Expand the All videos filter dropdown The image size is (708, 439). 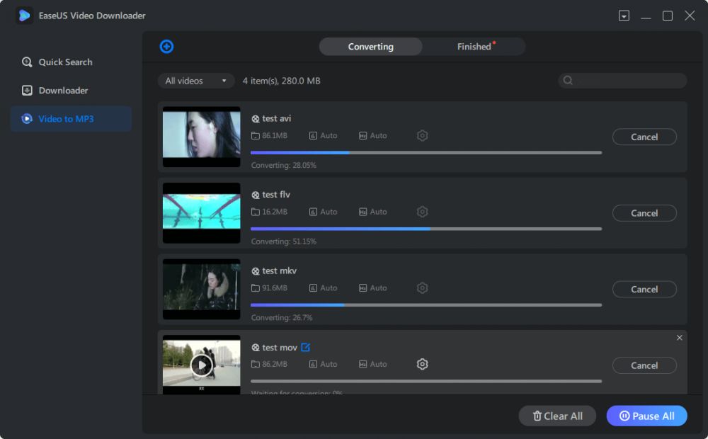coord(196,81)
